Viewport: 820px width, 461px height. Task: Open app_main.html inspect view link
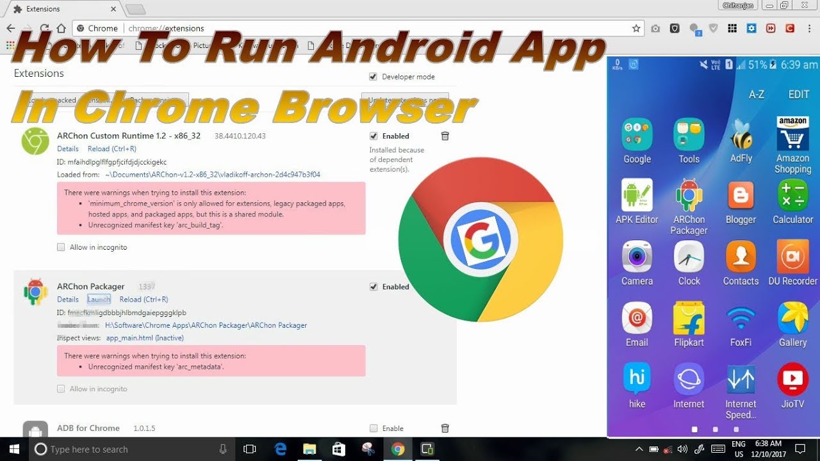click(145, 337)
